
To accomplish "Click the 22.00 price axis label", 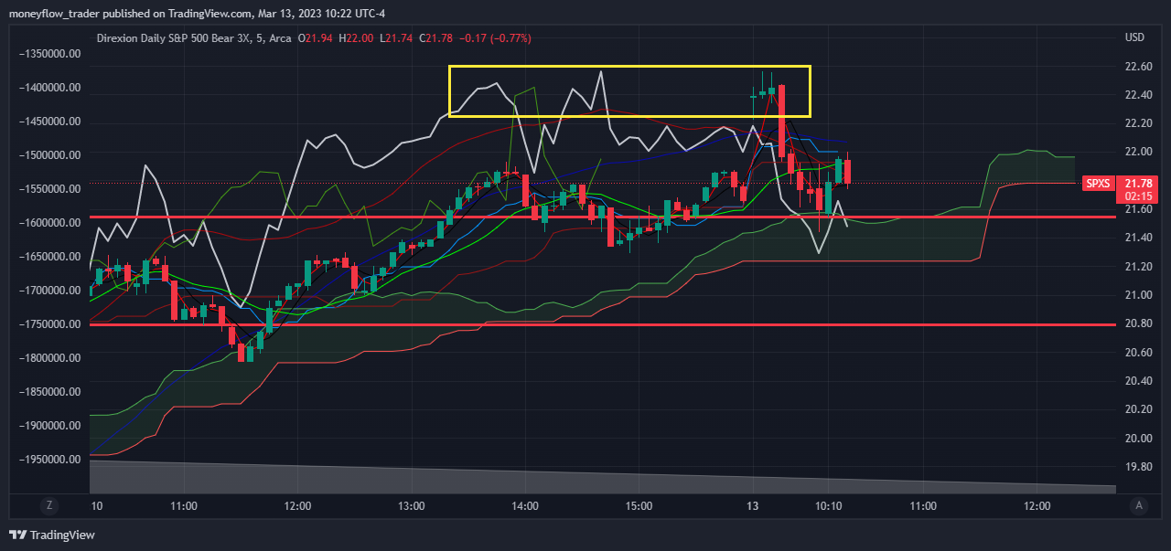I will point(1138,152).
